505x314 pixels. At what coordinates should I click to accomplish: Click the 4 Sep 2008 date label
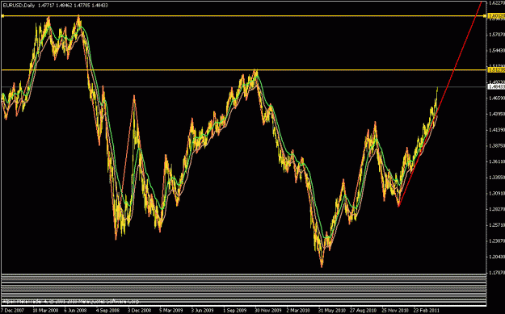click(108, 311)
